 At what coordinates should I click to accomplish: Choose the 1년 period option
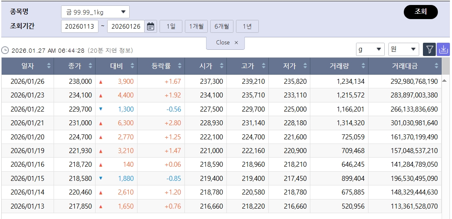point(247,27)
